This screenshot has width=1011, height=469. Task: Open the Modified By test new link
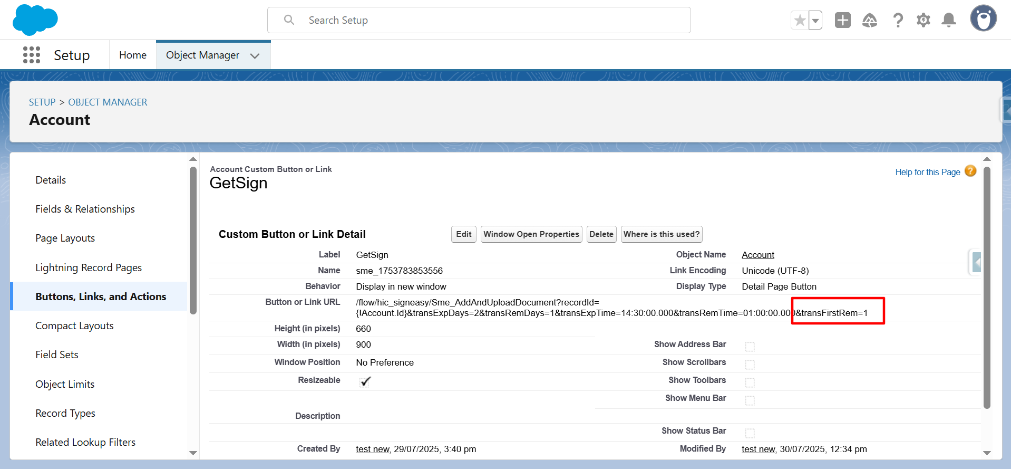click(x=759, y=449)
